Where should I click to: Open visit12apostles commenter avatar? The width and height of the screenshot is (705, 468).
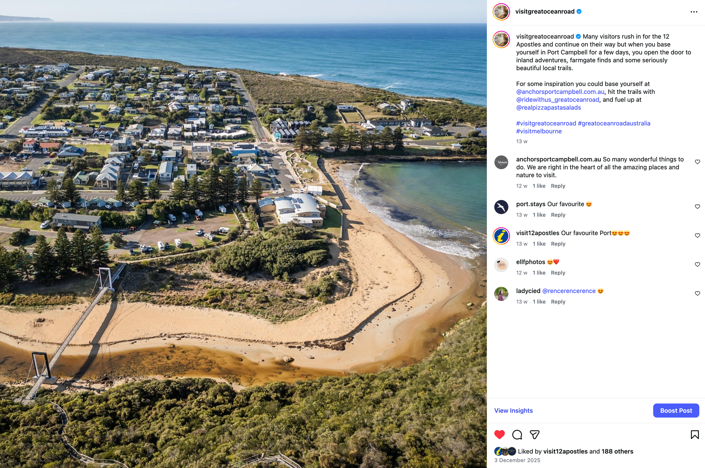(x=501, y=236)
